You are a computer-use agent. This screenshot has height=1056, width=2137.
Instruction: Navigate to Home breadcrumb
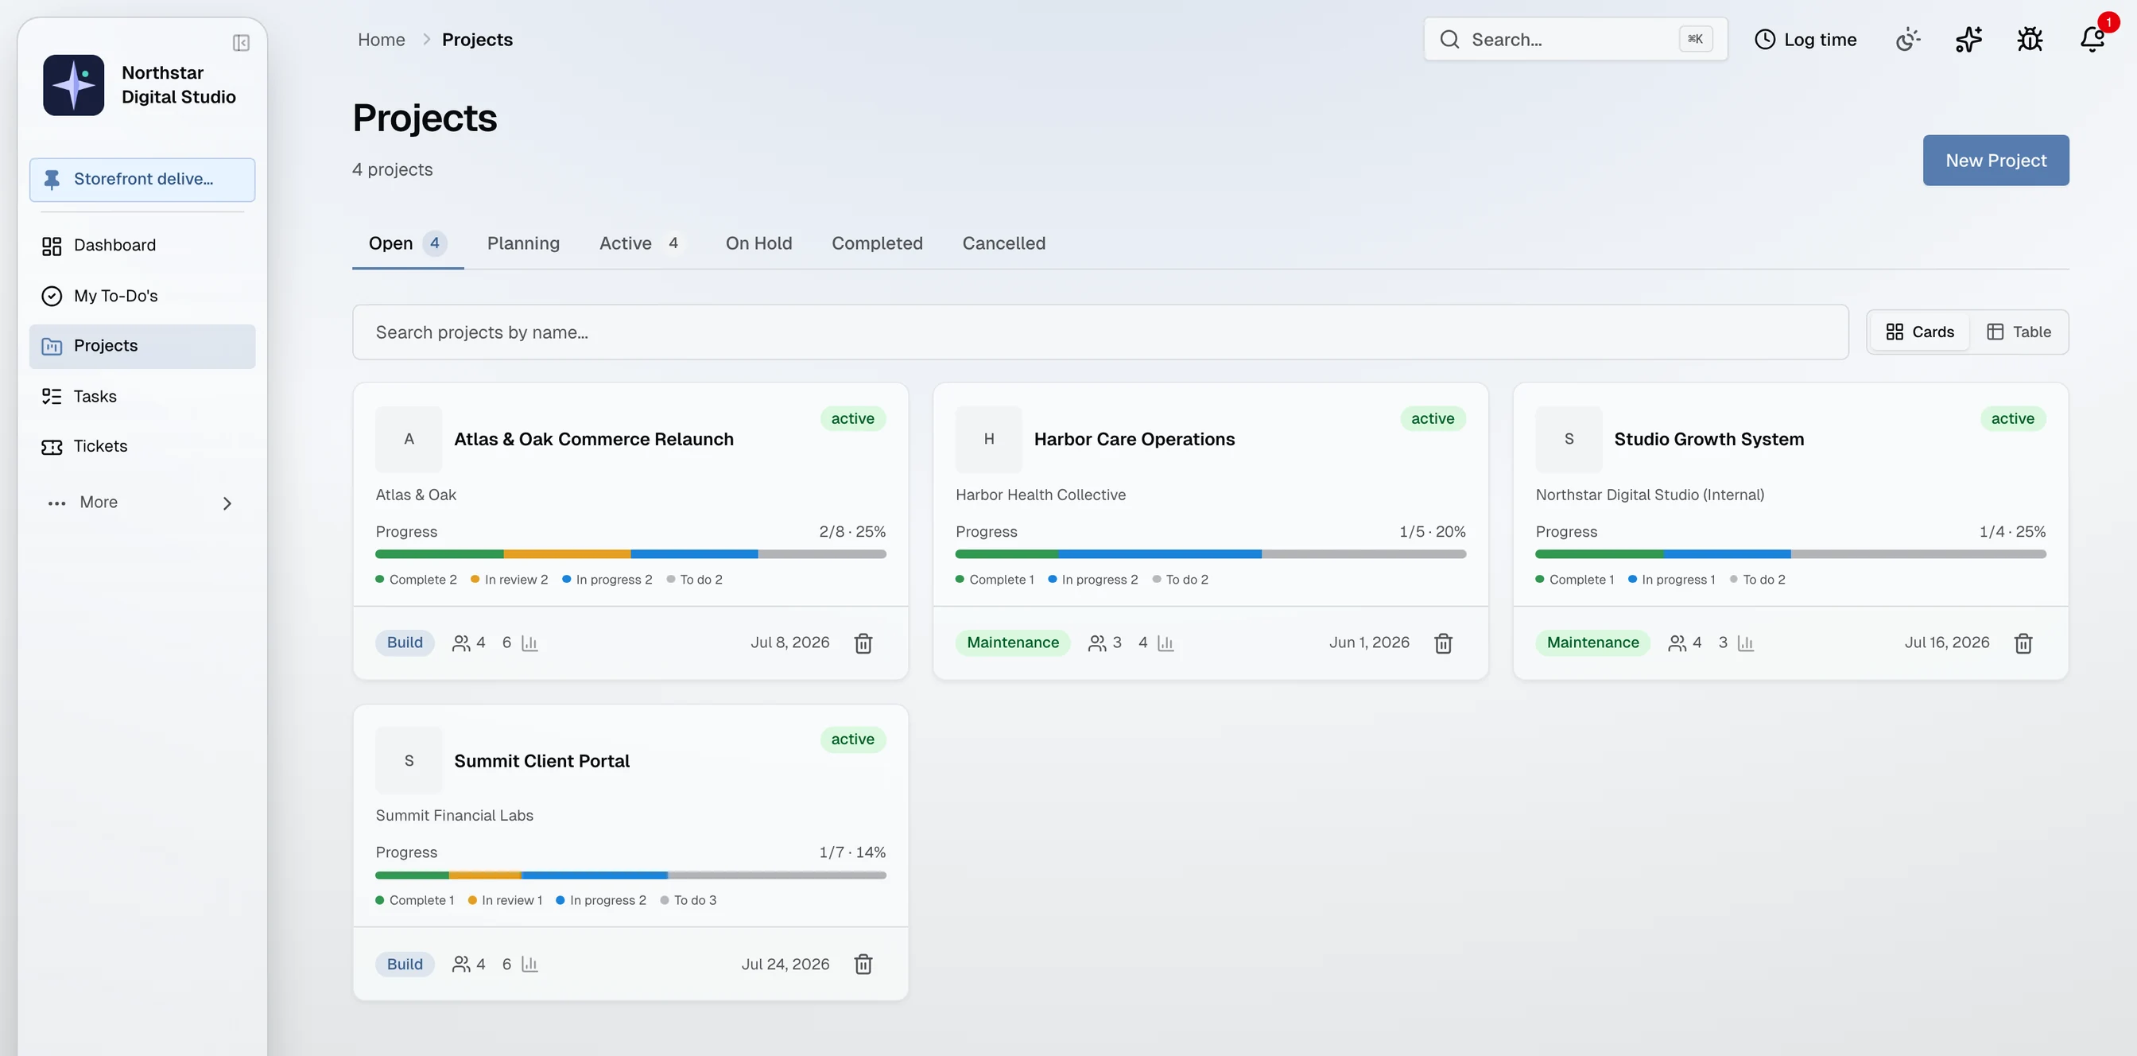(x=381, y=39)
